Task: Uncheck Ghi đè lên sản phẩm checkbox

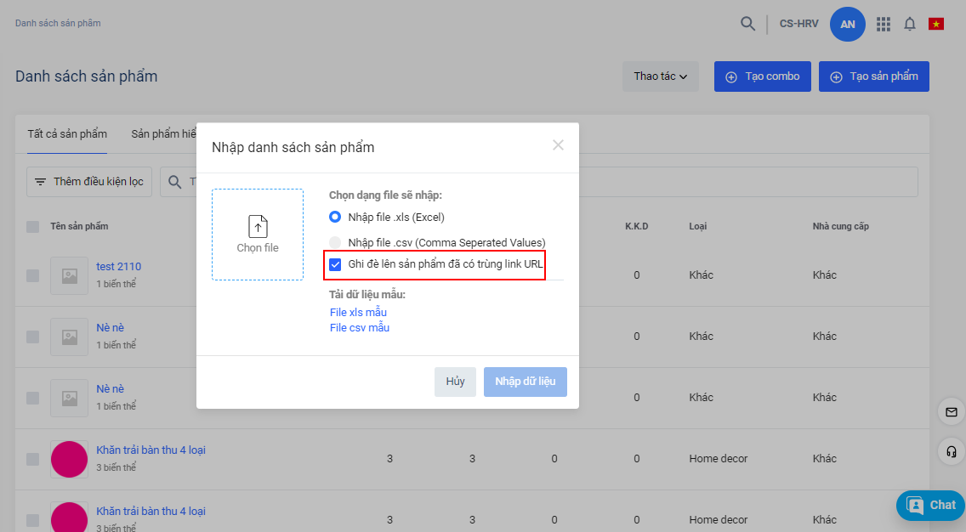Action: point(336,264)
